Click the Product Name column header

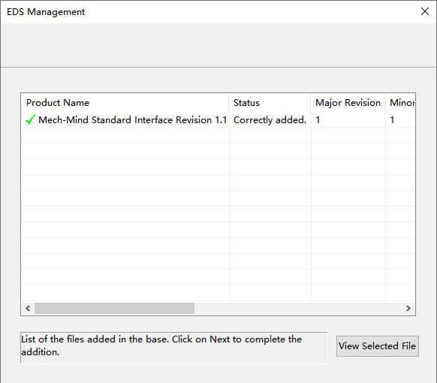click(x=125, y=103)
